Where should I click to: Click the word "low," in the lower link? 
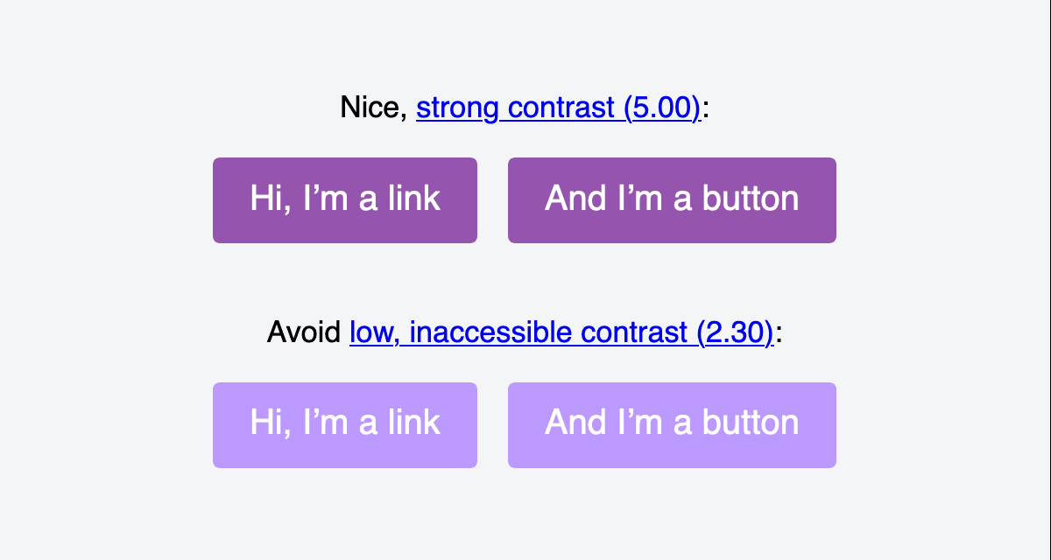point(375,332)
